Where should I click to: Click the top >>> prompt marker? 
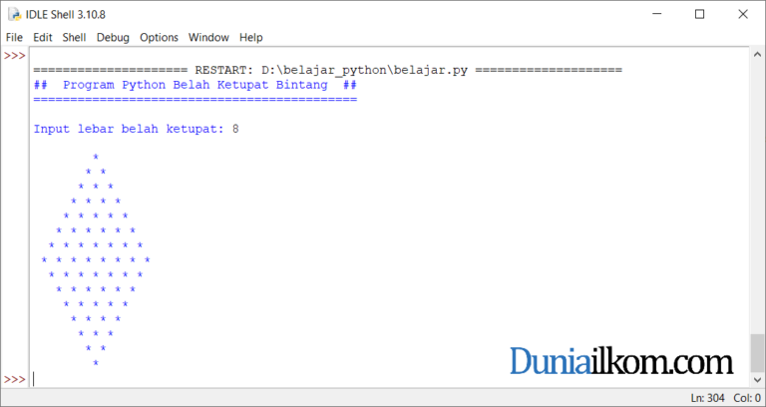click(15, 55)
